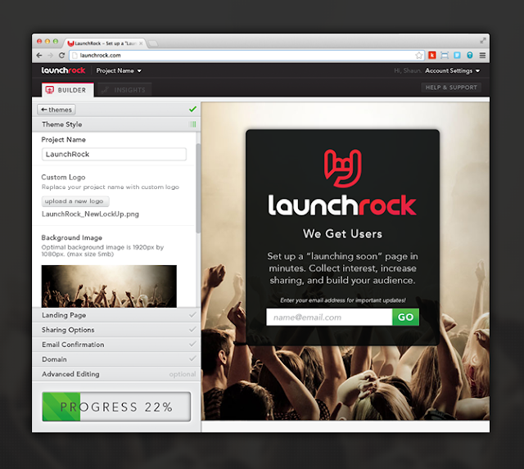
Task: Click the fullscreen arrows in the window corner
Action: pos(483,40)
